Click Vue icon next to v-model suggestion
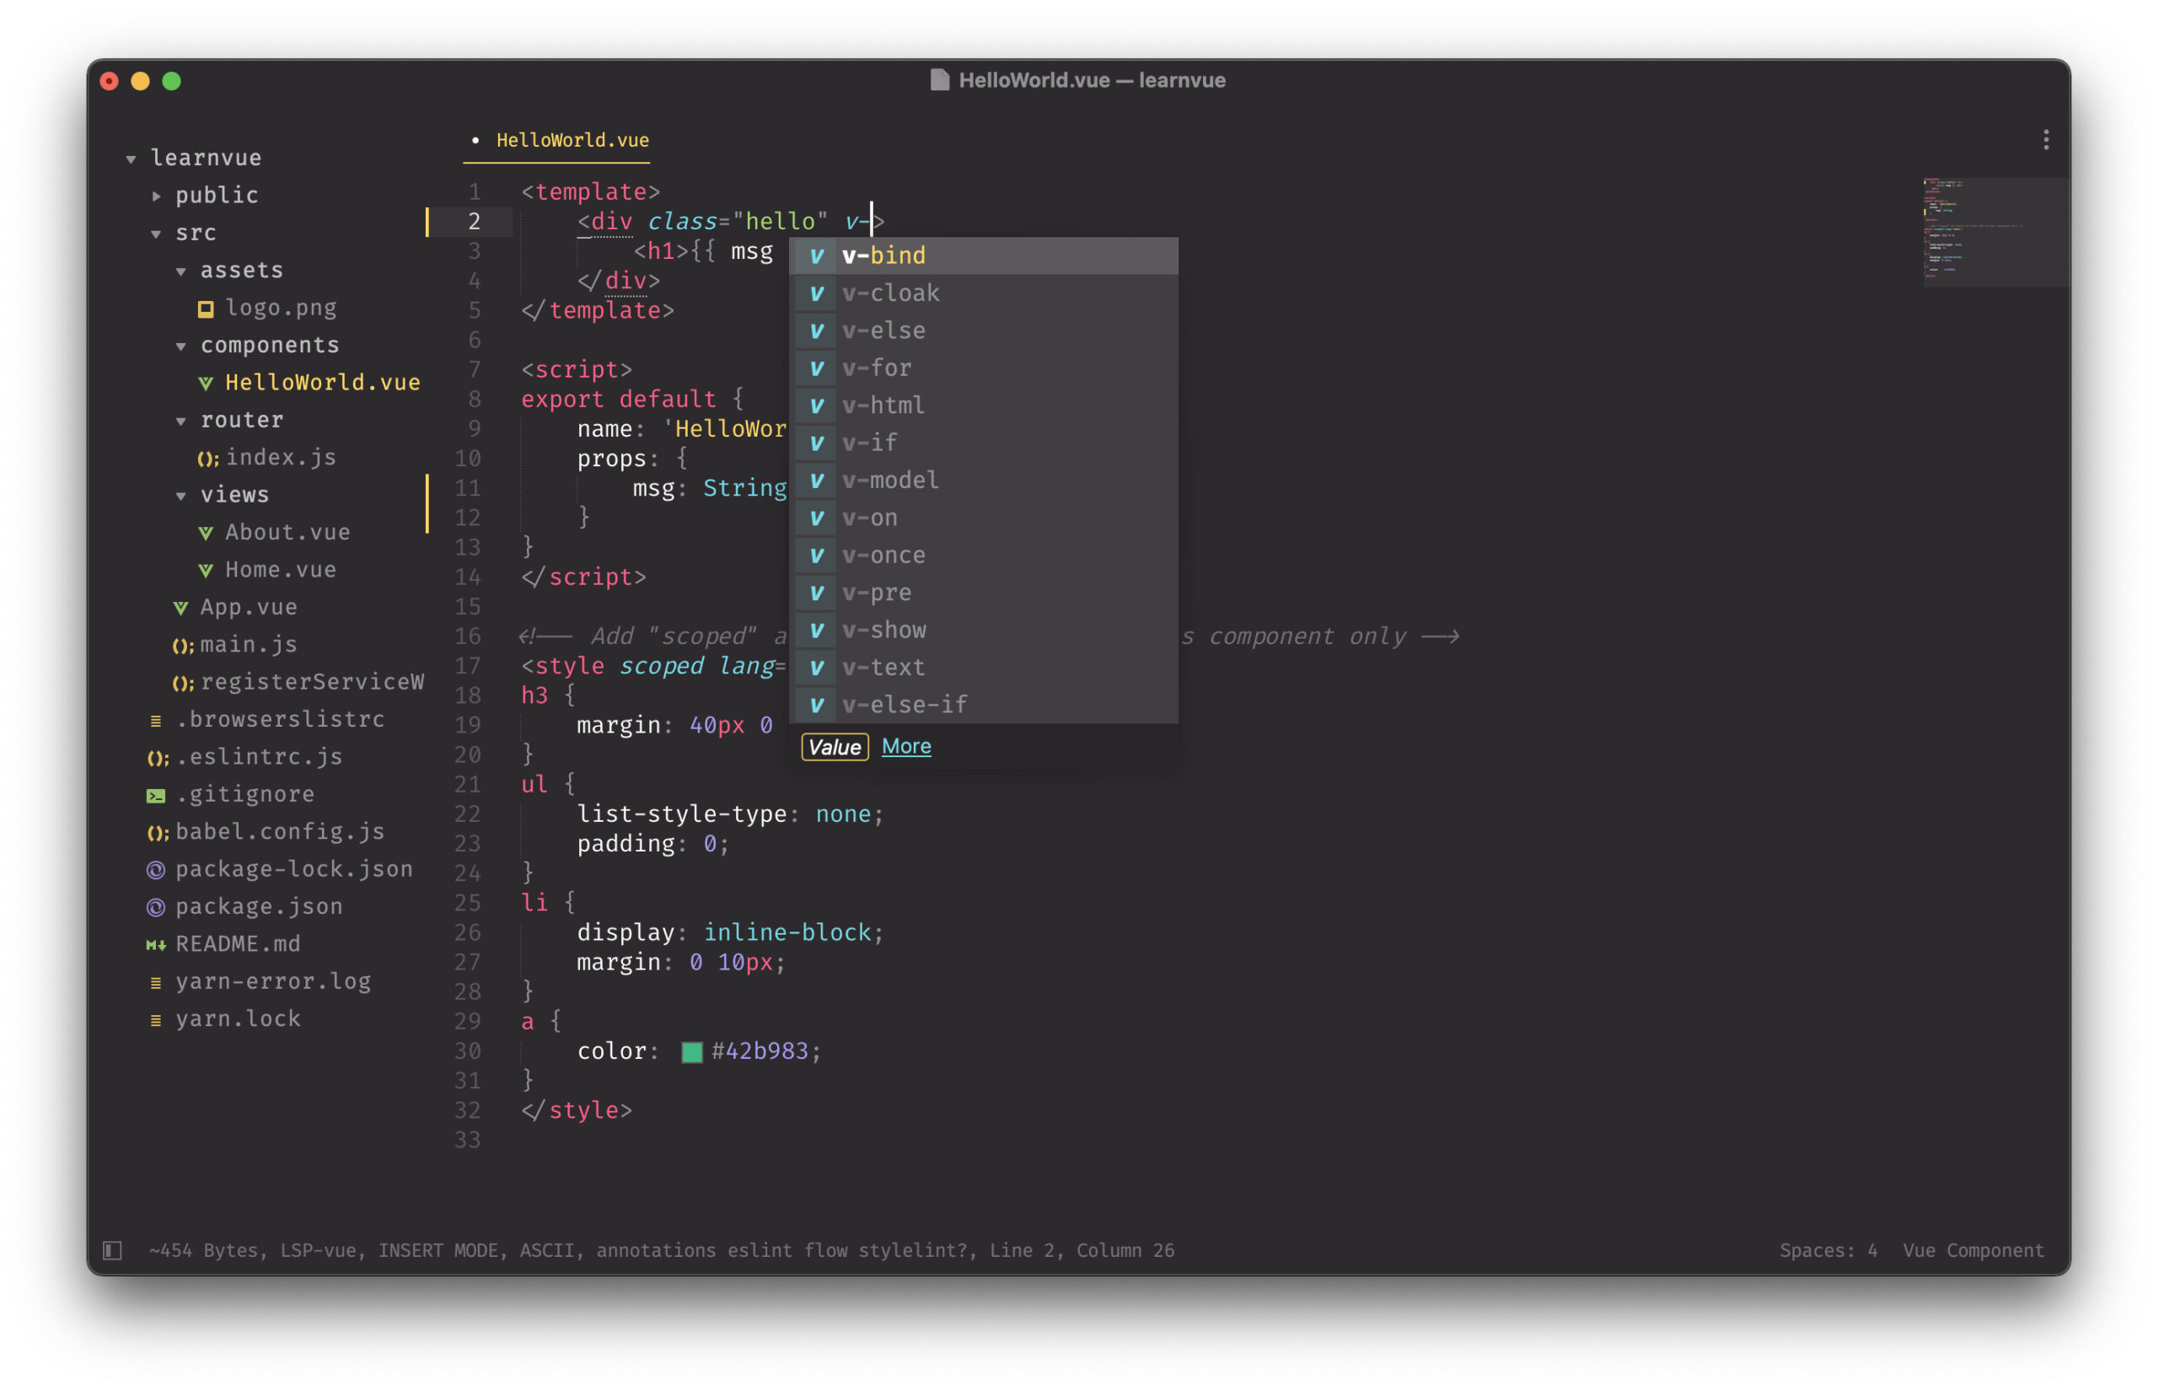Image resolution: width=2158 pixels, height=1391 pixels. (816, 481)
